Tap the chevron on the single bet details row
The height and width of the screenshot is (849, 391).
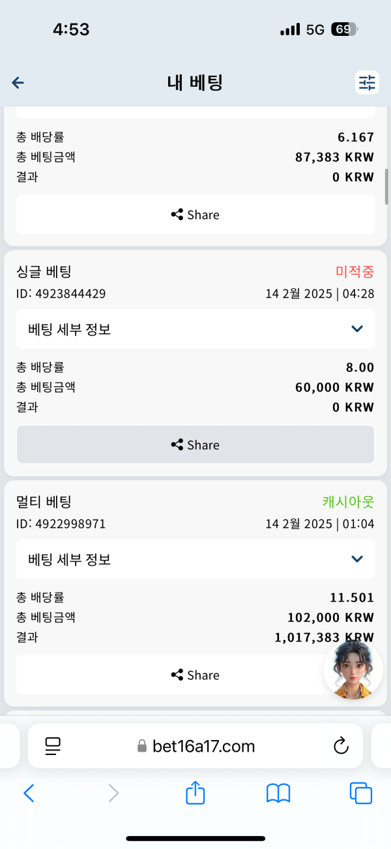(356, 329)
